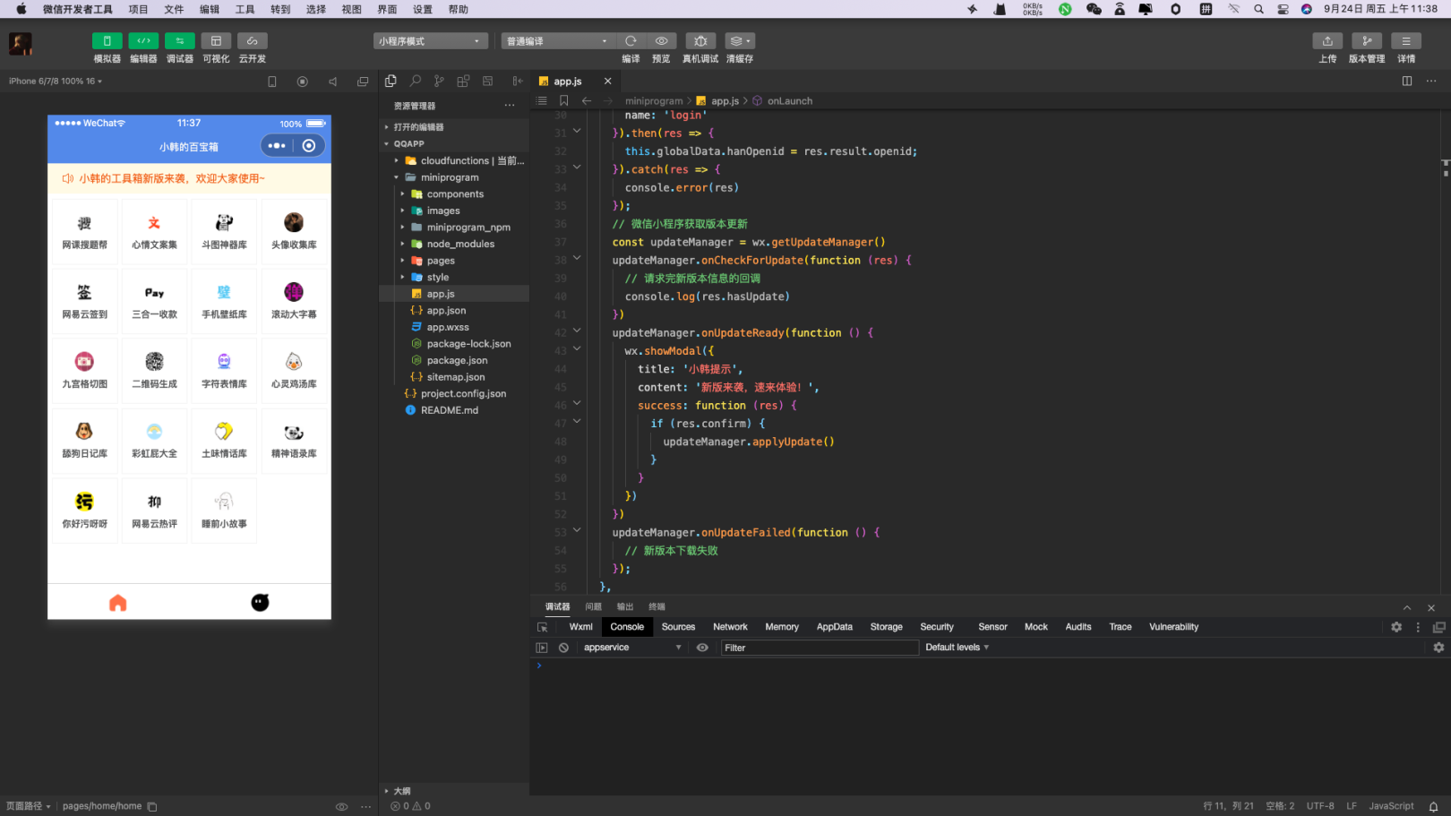1451x816 pixels.
Task: Open the Default levels dropdown
Action: pos(957,648)
